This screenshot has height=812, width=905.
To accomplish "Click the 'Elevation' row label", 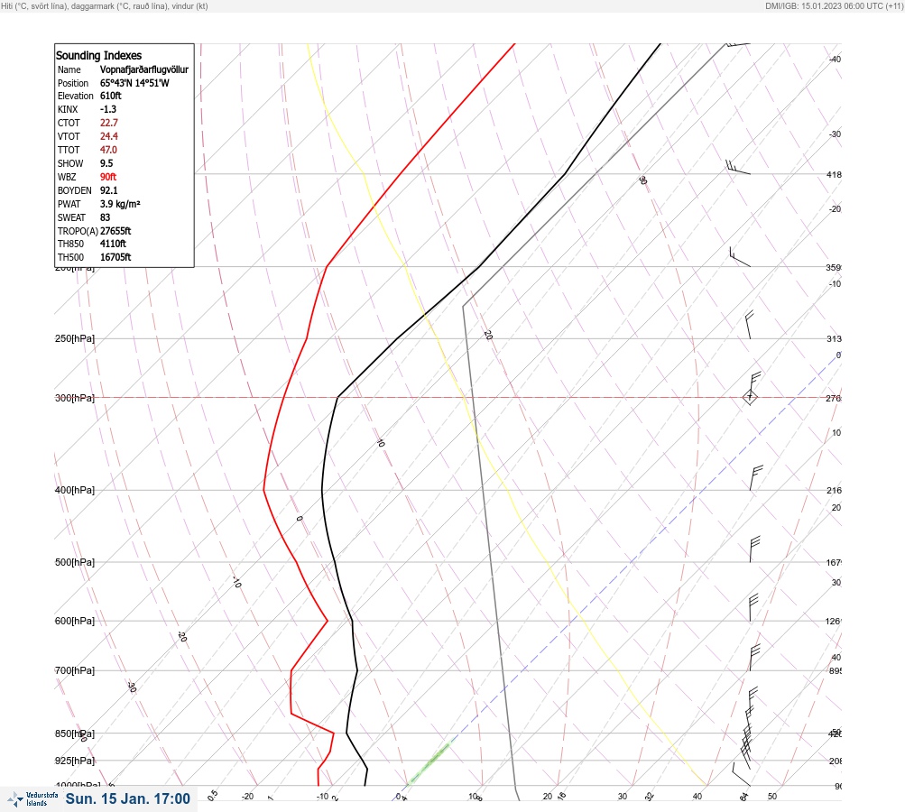I will pyautogui.click(x=75, y=96).
